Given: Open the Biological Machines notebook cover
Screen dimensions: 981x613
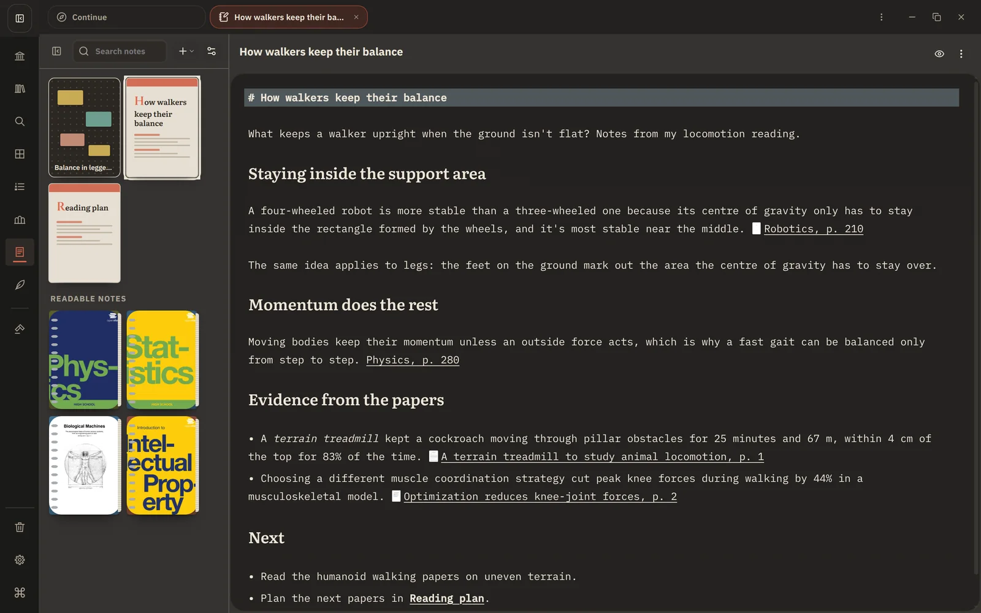Looking at the screenshot, I should click(85, 465).
